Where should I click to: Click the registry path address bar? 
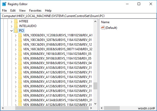(x=78, y=16)
